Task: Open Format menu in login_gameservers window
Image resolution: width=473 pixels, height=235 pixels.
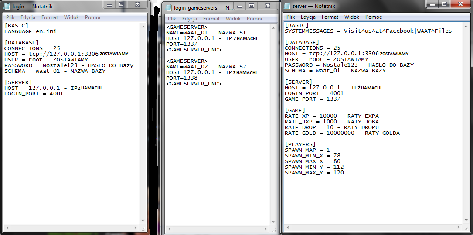Action: pyautogui.click(x=211, y=19)
